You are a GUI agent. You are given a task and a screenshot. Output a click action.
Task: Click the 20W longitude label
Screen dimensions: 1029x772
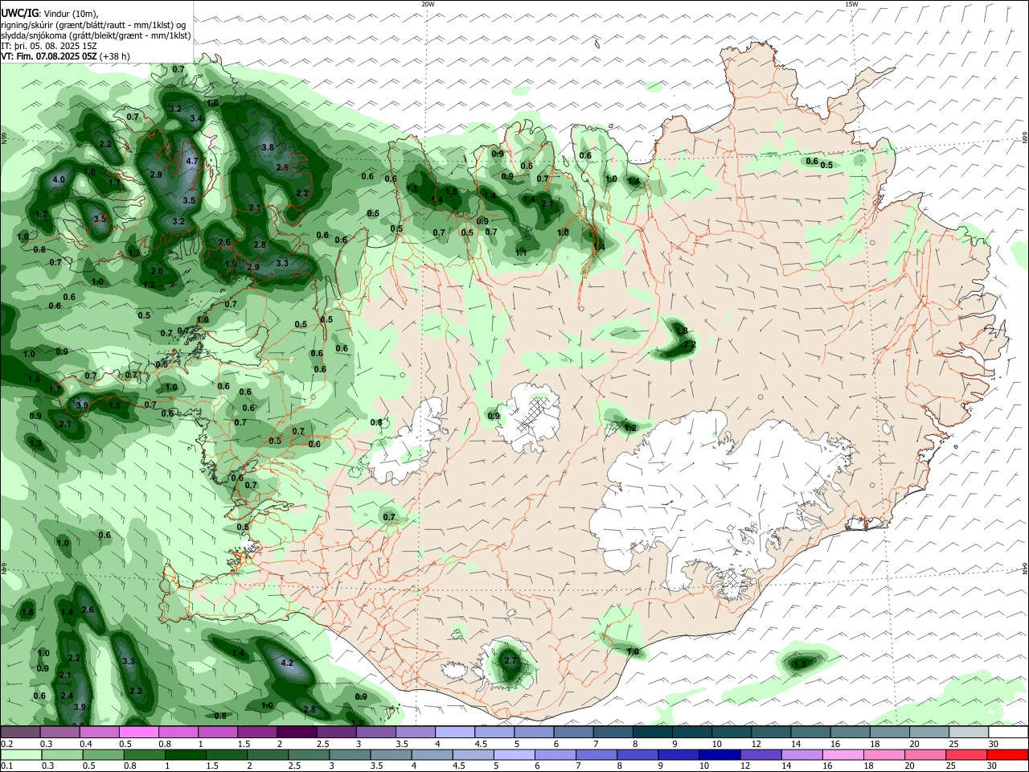(x=428, y=4)
